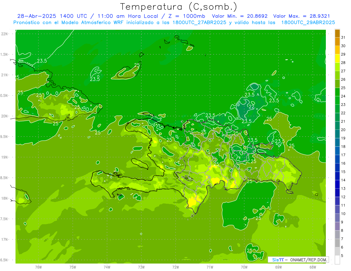This screenshot has height=271, width=351.
Task: Click the "19N" latitude axis label
Action: coord(4,157)
